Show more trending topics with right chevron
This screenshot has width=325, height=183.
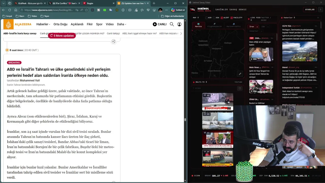tap(181, 33)
